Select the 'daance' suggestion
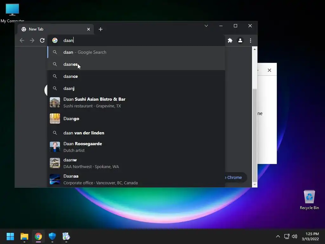Image resolution: width=325 pixels, height=244 pixels. click(x=136, y=76)
